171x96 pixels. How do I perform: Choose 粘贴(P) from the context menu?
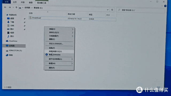(x=59, y=48)
